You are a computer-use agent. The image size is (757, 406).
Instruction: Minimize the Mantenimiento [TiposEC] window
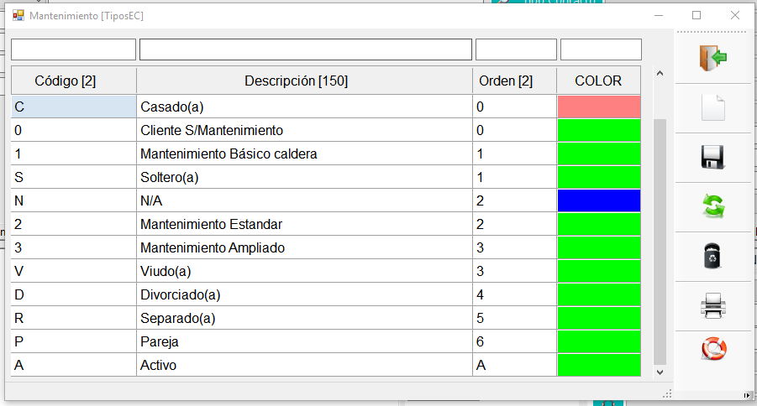pyautogui.click(x=659, y=15)
